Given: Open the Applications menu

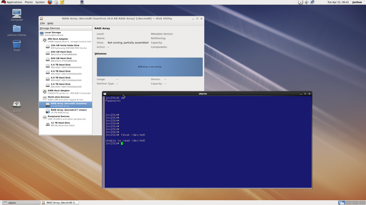Looking at the screenshot, I should coord(14,2).
